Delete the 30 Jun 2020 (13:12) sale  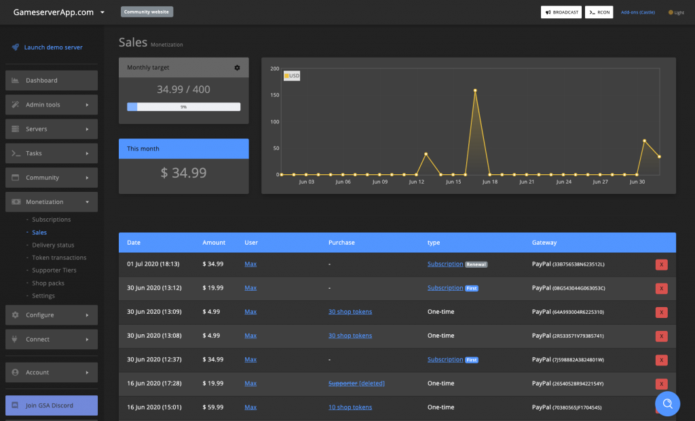pyautogui.click(x=661, y=288)
